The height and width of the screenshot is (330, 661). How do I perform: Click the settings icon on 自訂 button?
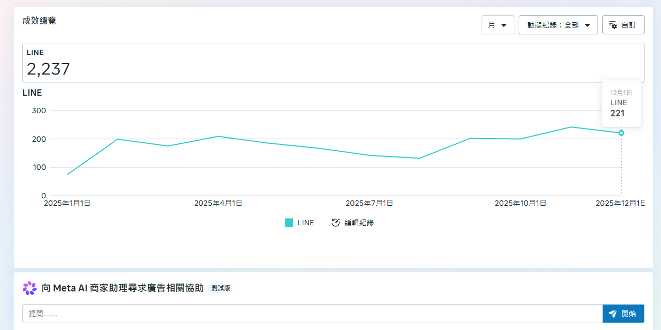coord(613,25)
